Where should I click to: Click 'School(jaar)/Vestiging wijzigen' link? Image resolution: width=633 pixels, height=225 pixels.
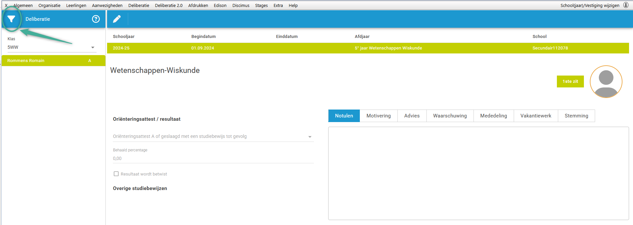[590, 6]
